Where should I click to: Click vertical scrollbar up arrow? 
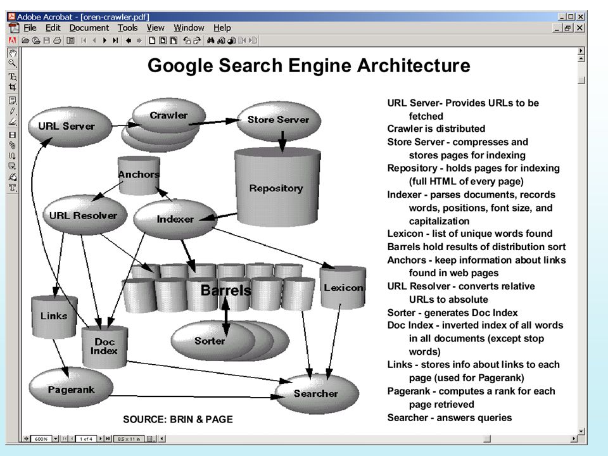tap(581, 58)
